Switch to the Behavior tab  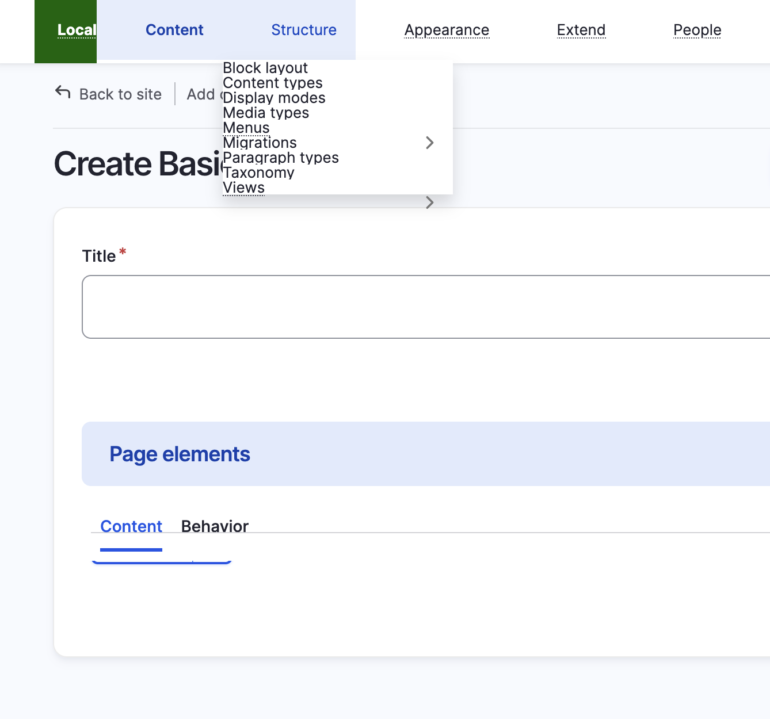214,526
